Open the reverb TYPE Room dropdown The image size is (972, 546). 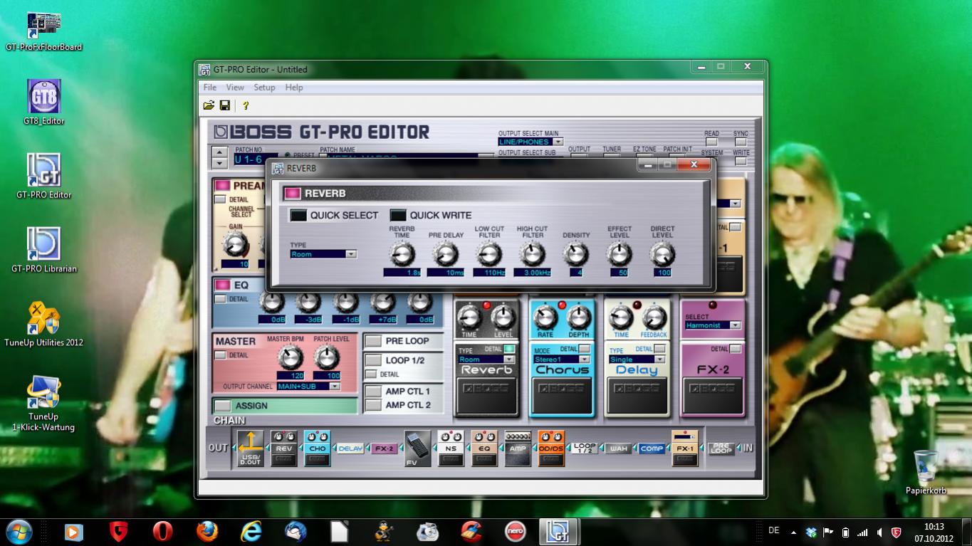tap(350, 254)
